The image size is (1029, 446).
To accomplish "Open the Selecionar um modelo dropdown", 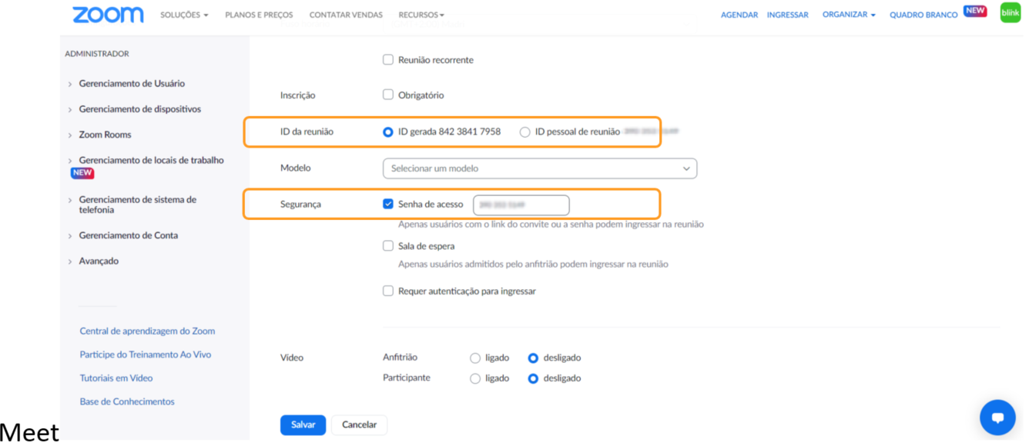I will pos(539,168).
